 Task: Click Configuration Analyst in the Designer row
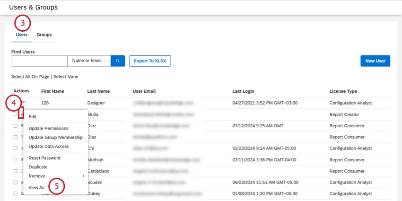click(x=351, y=103)
